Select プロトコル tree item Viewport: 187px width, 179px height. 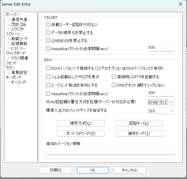pyautogui.click(x=18, y=24)
